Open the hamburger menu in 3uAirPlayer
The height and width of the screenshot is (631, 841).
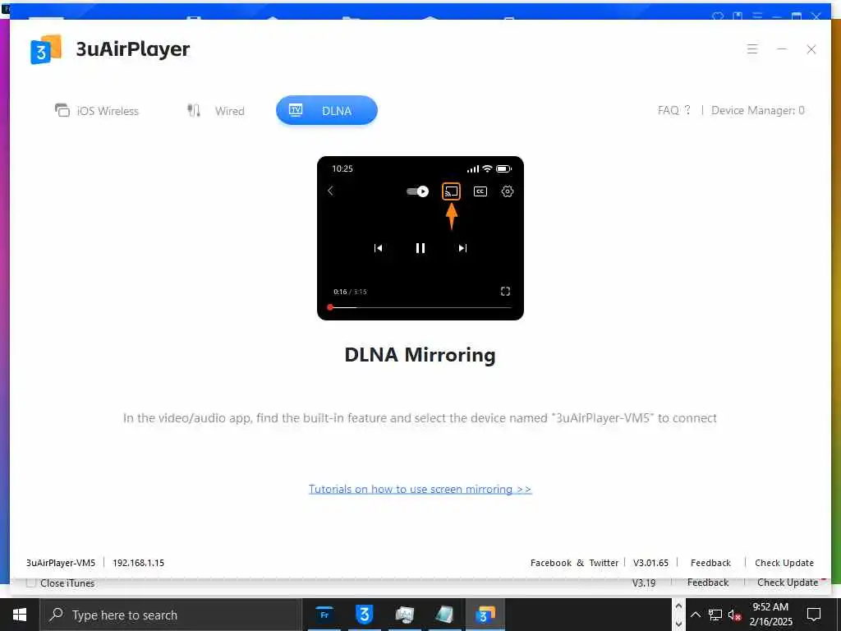pos(752,49)
